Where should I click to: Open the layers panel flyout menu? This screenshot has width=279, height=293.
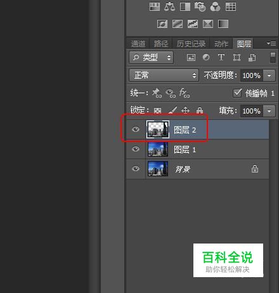click(271, 43)
